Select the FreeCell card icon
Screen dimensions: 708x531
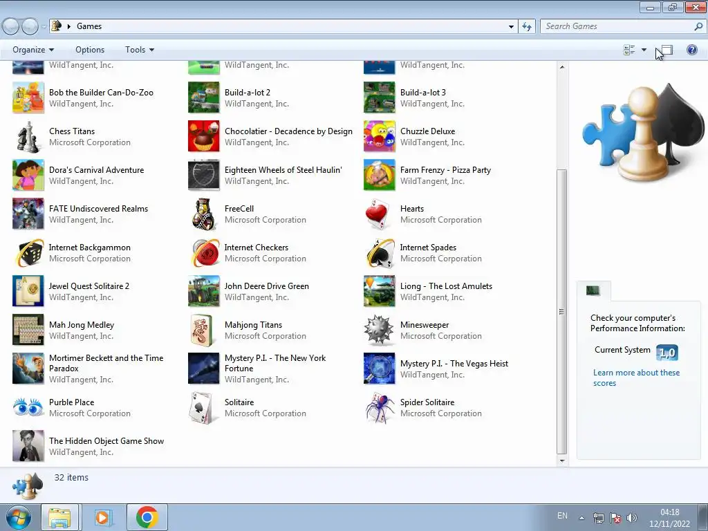point(204,214)
